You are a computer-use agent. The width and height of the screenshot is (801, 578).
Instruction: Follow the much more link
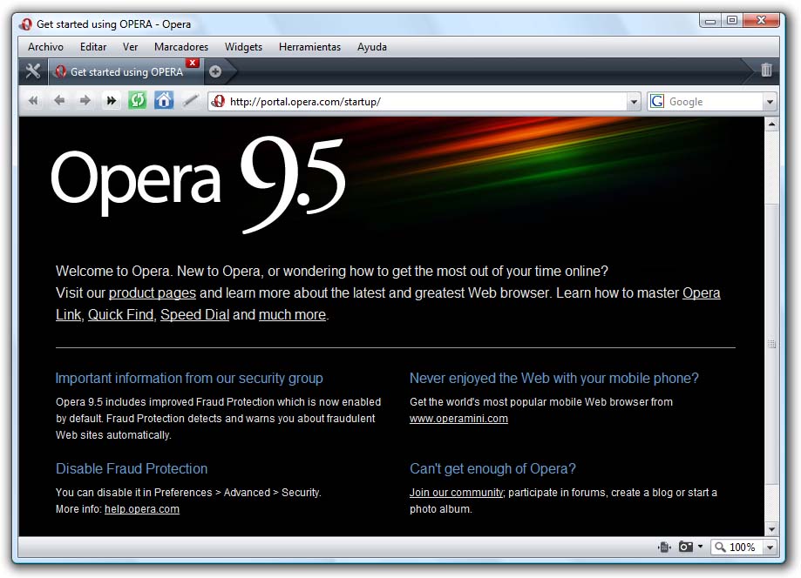[x=292, y=315]
